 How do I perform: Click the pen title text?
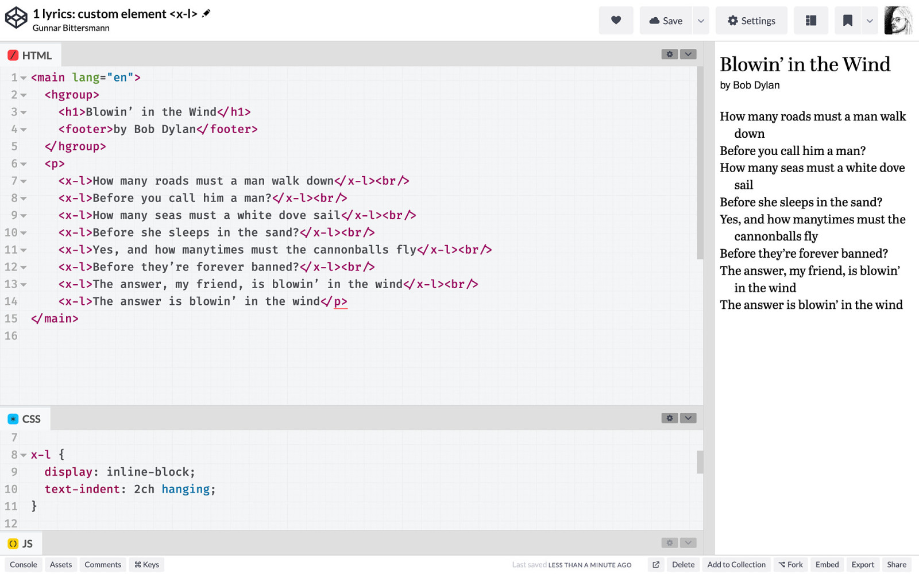pyautogui.click(x=115, y=13)
